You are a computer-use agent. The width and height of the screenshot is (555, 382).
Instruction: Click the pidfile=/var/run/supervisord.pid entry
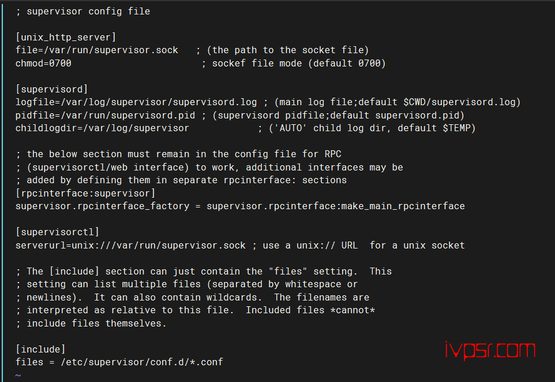(105, 115)
